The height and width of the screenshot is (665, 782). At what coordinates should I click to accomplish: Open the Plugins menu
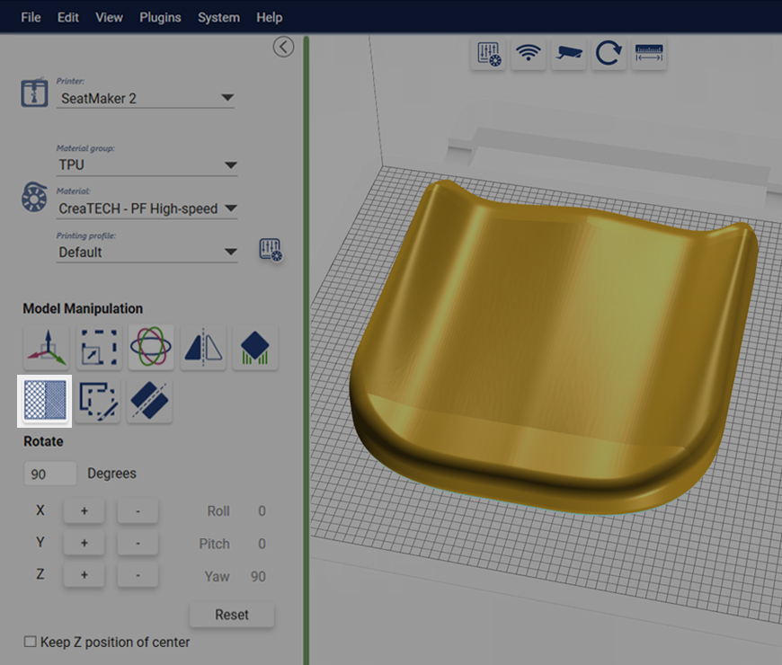(160, 17)
